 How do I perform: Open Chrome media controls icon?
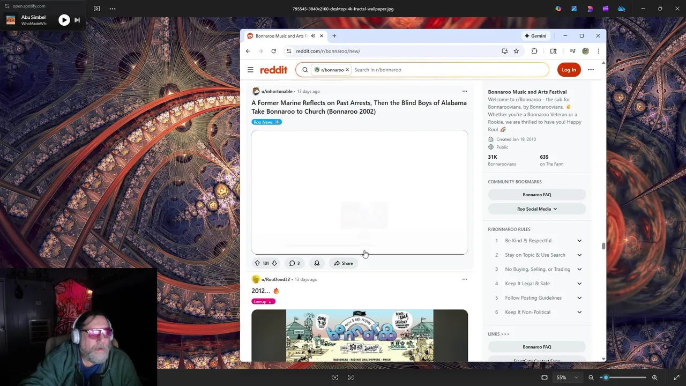tap(572, 51)
